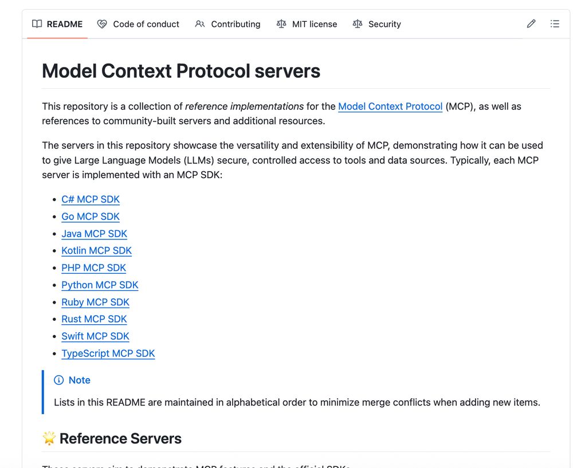Open the MIT license tab
573x468 pixels.
[x=314, y=24]
